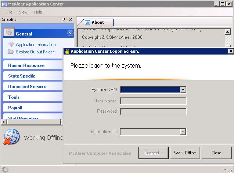The height and width of the screenshot is (173, 234).
Task: Close the SnapIns panel
Action: click(70, 19)
